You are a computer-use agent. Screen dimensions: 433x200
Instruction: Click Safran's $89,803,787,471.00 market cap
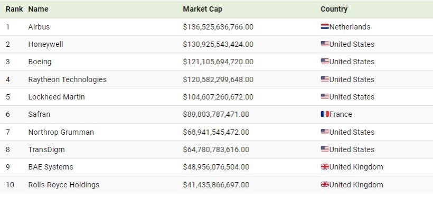(216, 114)
